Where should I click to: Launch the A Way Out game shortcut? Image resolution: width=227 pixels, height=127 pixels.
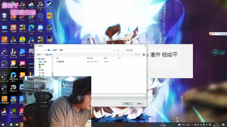(x=22, y=29)
